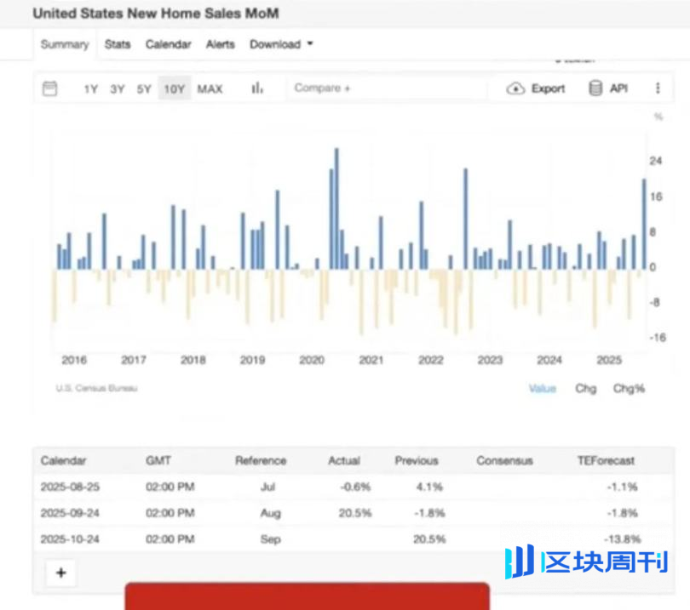Open the Calendar tab
Screen dimensions: 690x610
tap(168, 44)
